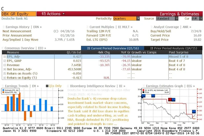Open Earnings Trends EM link
Viewport: 204px width, 136px height.
(22, 86)
